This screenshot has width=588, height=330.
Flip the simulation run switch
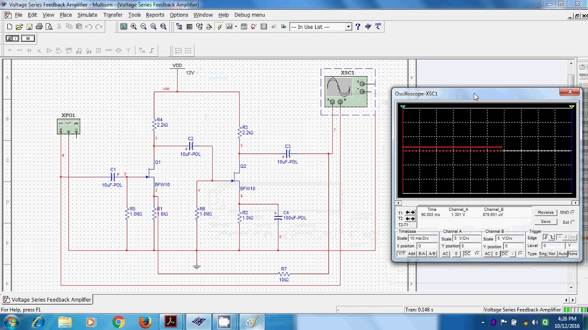[12, 38]
